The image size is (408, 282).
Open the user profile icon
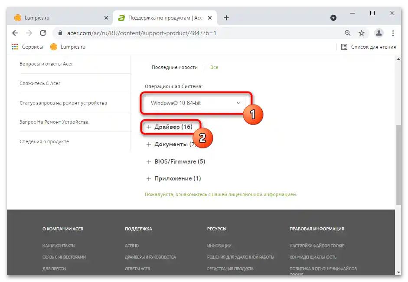[x=379, y=33]
